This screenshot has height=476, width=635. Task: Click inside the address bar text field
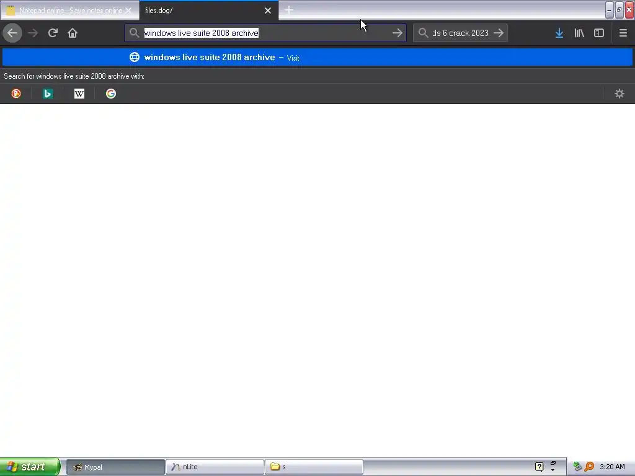(x=265, y=33)
